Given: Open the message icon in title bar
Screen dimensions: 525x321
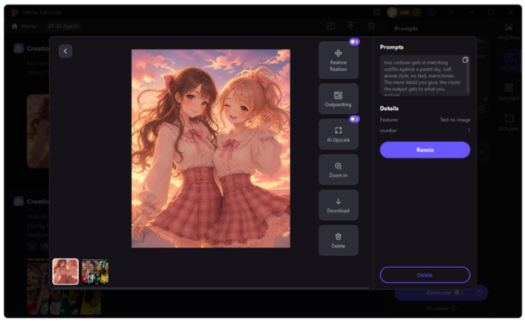Looking at the screenshot, I should point(377,13).
